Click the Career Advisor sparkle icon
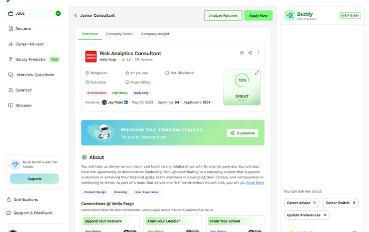Image resolution: width=369 pixels, height=232 pixels. tap(11, 44)
